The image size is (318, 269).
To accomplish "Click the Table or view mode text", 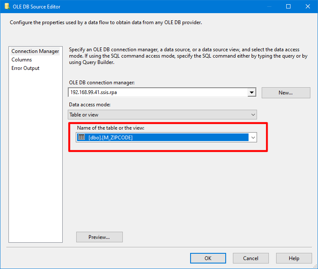I will [x=84, y=115].
